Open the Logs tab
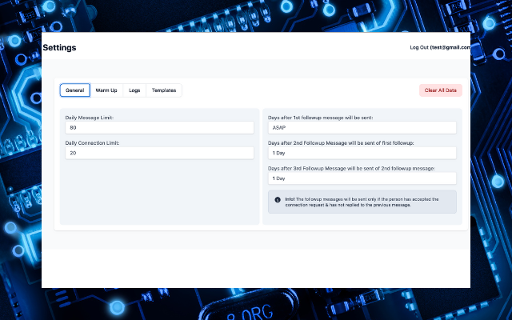Screen dimensions: 512x320 (134, 90)
